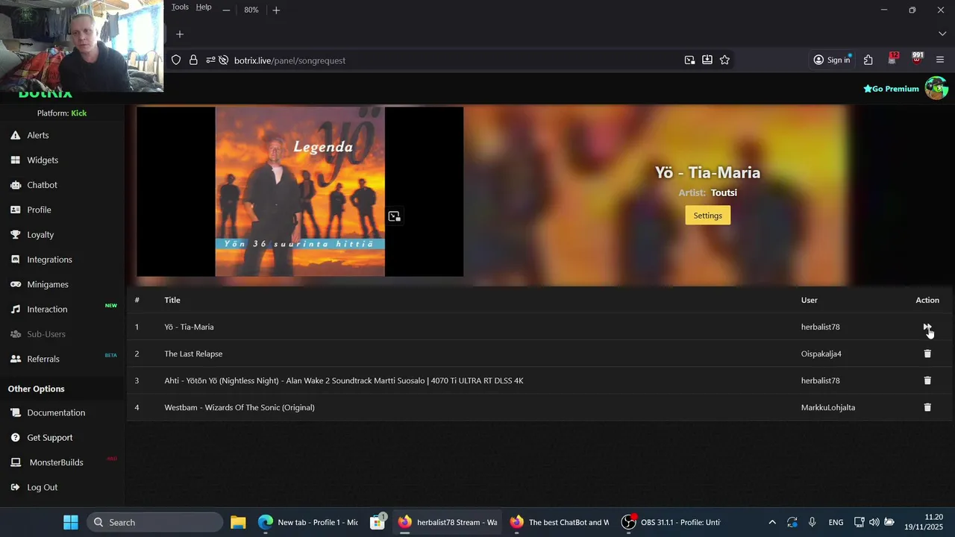Screen dimensions: 955x537
Task: Click the shield tracking protection icon
Action: (x=176, y=60)
